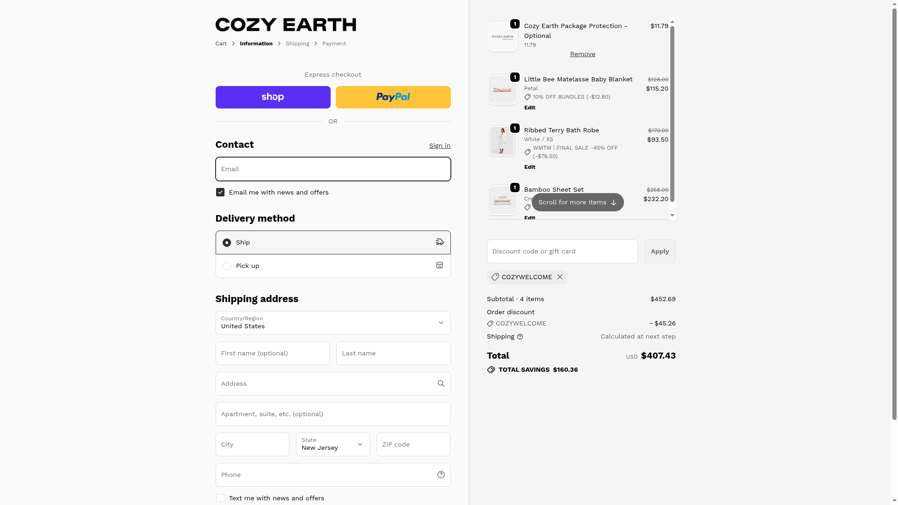Viewport: 898px width, 505px height.
Task: Open the State dropdown
Action: 333,444
